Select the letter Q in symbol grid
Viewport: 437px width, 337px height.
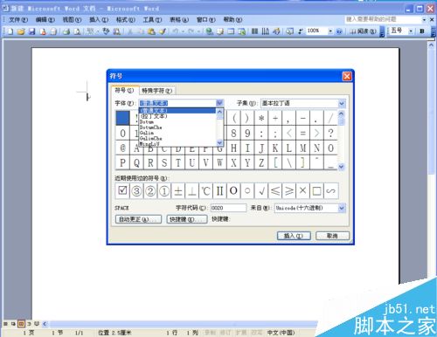[x=136, y=162]
